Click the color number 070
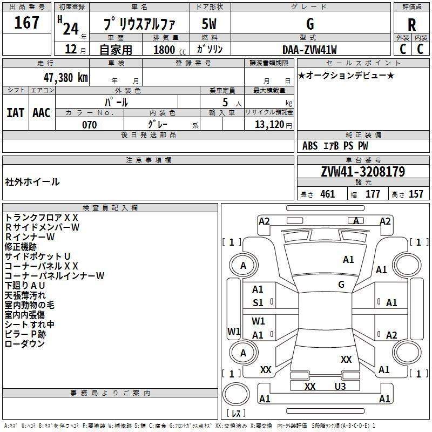The height and width of the screenshot is (432, 432). click(x=90, y=125)
